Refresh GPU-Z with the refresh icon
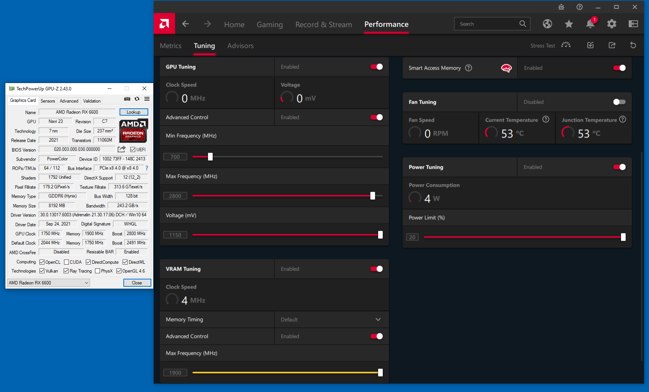 (137, 99)
